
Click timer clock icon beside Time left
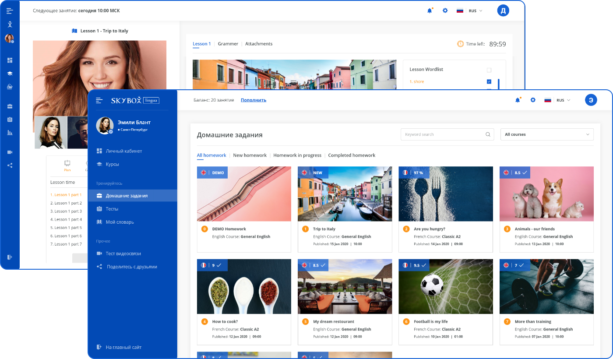[x=460, y=44]
